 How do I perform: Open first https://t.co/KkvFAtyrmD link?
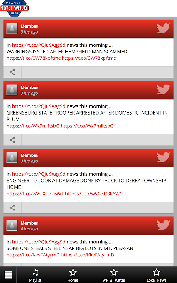point(33,255)
